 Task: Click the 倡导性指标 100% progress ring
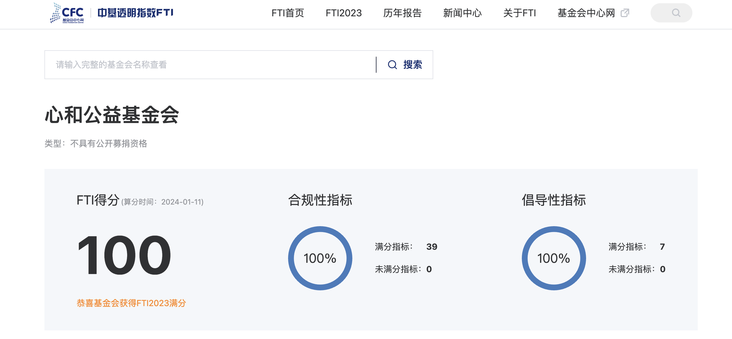tap(553, 258)
